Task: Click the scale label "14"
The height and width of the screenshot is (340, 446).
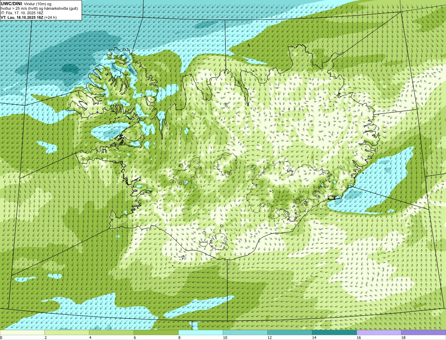Action: click(x=314, y=338)
